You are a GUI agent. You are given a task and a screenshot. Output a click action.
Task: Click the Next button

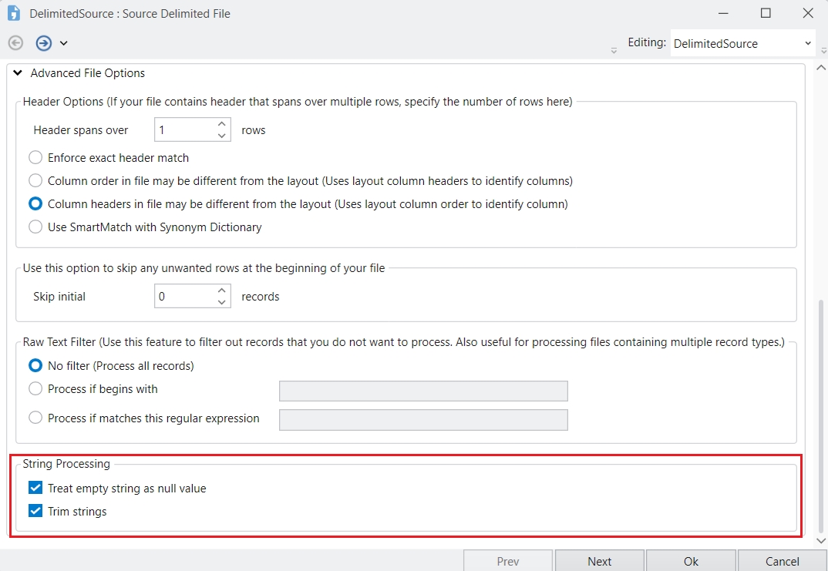[x=599, y=561]
